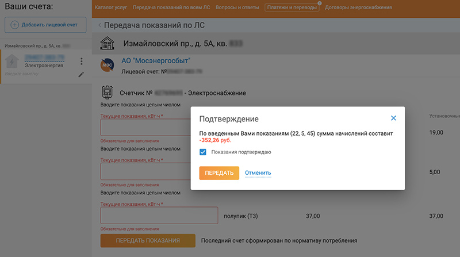The height and width of the screenshot is (257, 460).
Task: Click the Передача показаний по ЛС title
Action: (x=154, y=25)
